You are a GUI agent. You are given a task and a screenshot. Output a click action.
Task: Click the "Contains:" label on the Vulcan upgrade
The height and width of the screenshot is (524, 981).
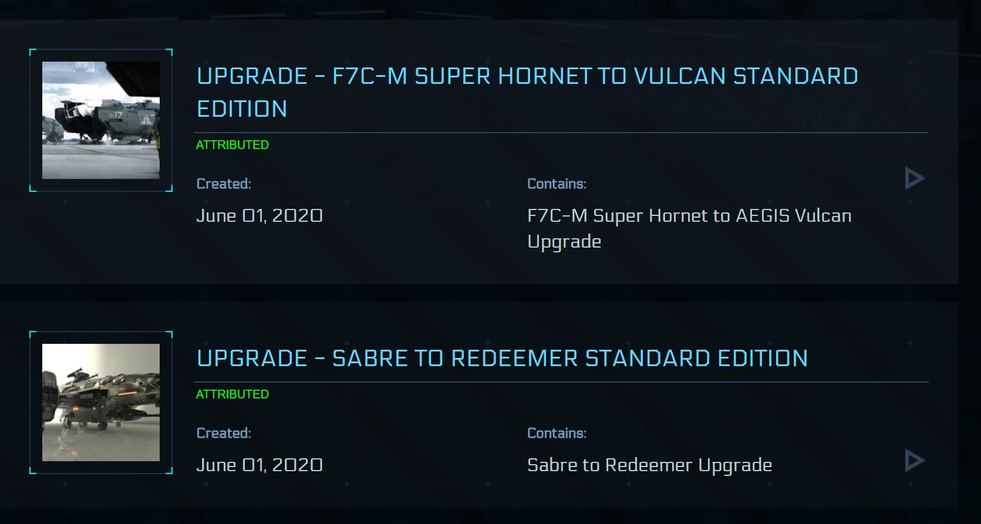click(557, 184)
